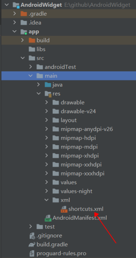Click the values-night folder icon
Viewport: 136px width, 258px height.
coord(56,191)
